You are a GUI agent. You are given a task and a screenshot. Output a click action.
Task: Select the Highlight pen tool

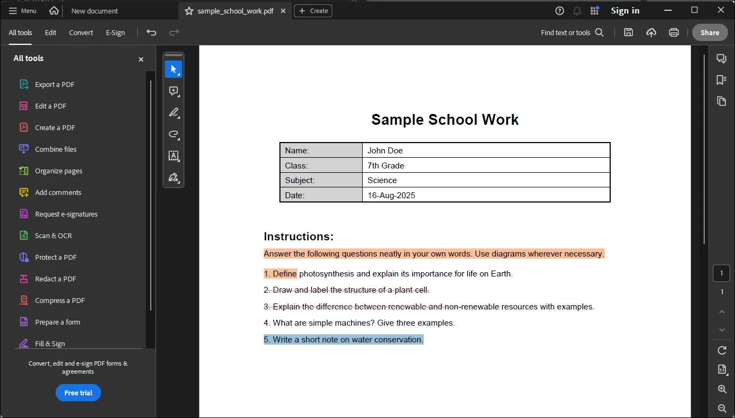point(173,112)
